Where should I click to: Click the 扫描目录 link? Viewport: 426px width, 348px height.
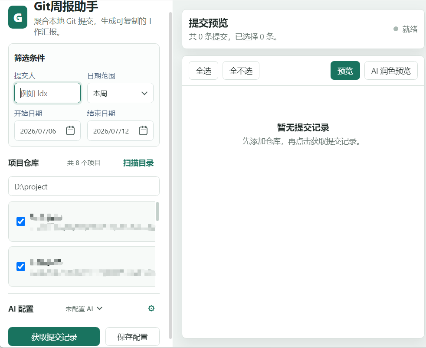[138, 163]
